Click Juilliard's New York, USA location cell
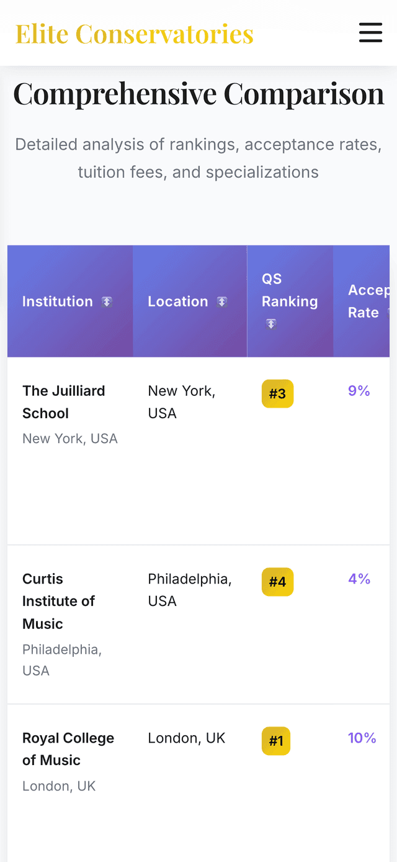The width and height of the screenshot is (397, 862). pyautogui.click(x=181, y=402)
